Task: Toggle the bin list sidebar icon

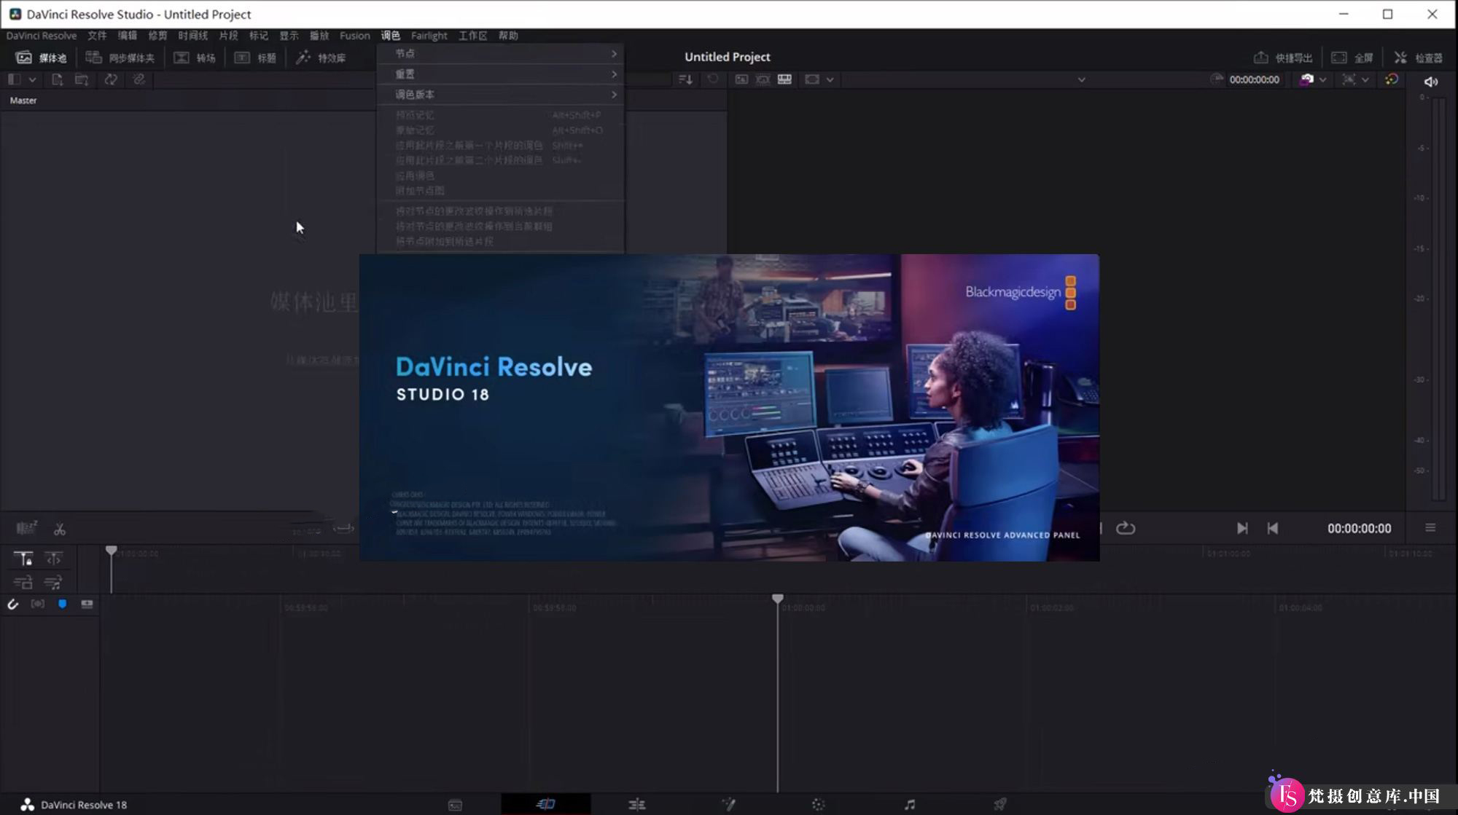Action: [14, 79]
